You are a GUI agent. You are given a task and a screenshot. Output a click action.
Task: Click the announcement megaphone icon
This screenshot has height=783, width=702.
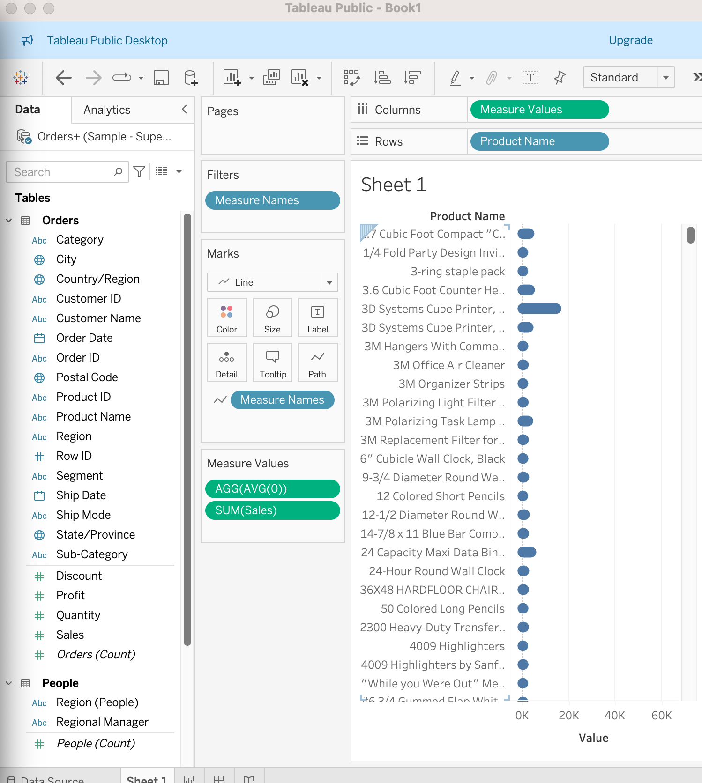pos(27,40)
